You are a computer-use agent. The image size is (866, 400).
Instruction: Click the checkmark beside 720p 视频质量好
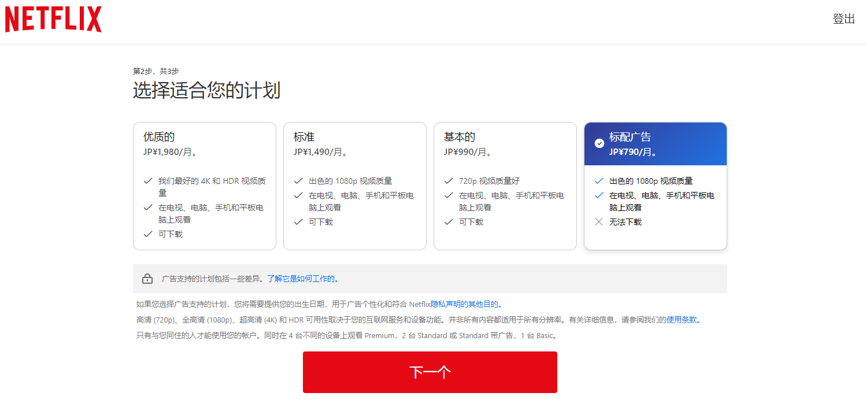[x=449, y=181]
